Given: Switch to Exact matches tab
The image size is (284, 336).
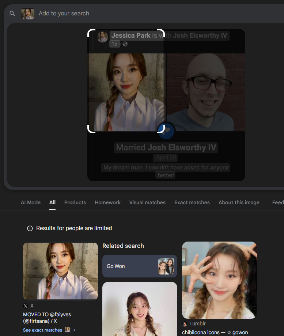Looking at the screenshot, I should tap(192, 202).
